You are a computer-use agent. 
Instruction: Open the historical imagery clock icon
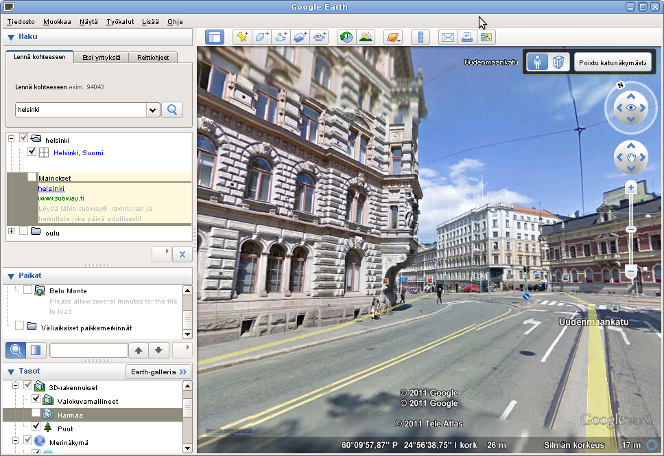pos(346,38)
